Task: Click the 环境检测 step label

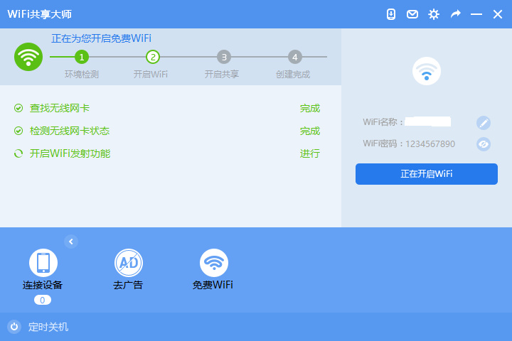Action: (x=82, y=75)
